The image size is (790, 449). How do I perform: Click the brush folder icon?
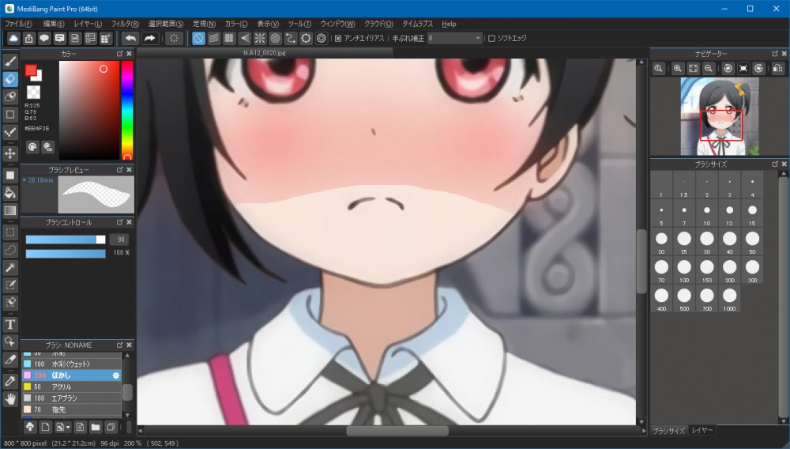point(96,428)
